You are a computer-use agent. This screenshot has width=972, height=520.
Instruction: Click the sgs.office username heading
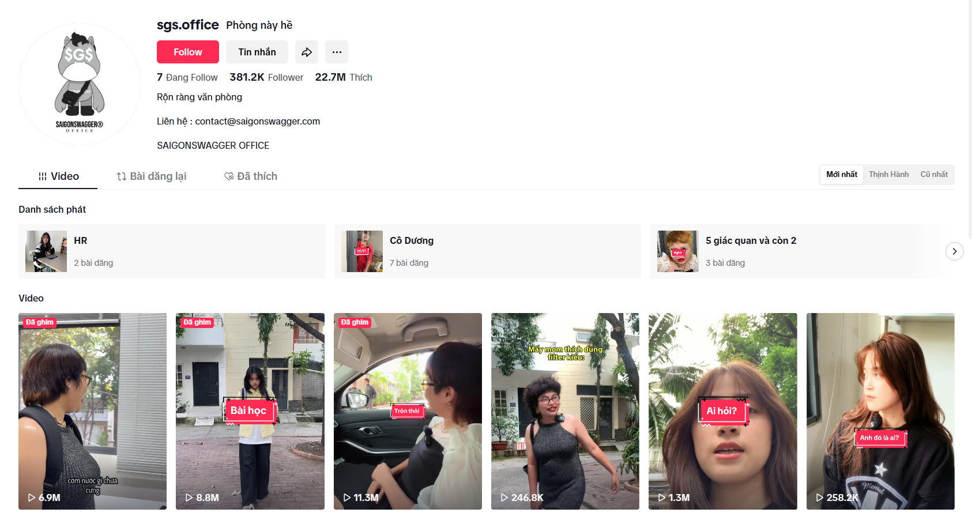point(188,25)
